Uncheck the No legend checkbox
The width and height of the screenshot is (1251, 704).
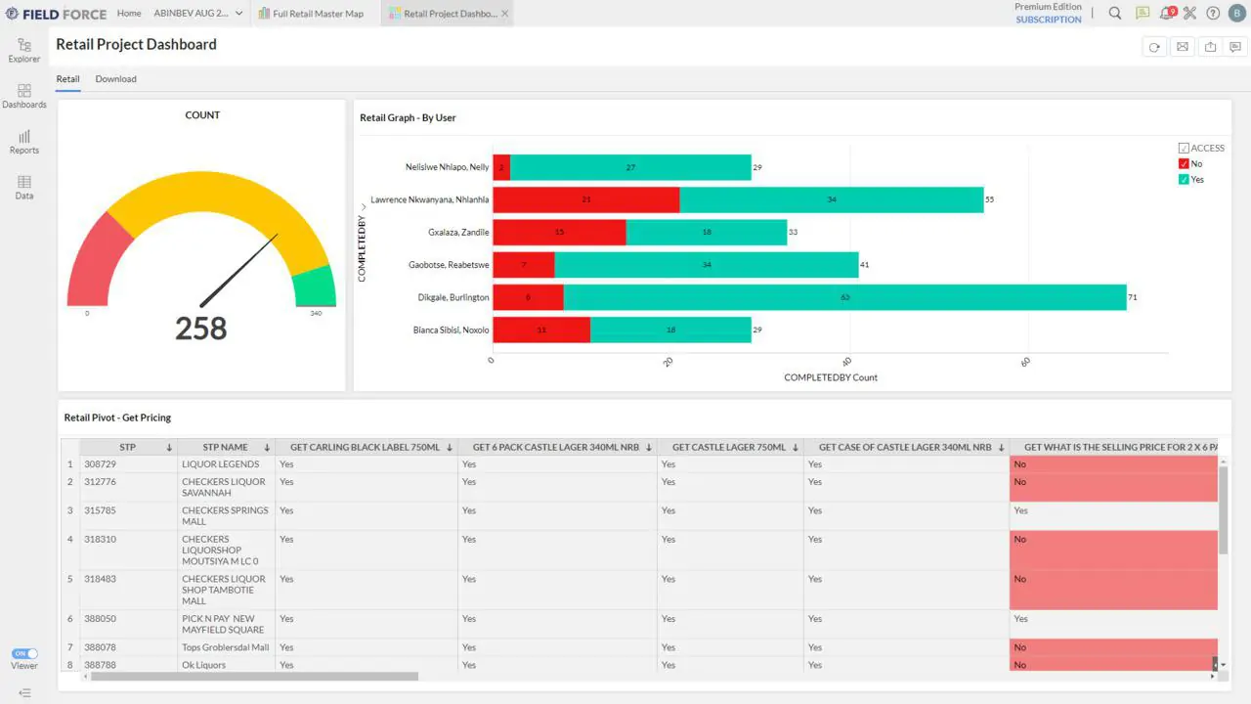click(x=1184, y=164)
